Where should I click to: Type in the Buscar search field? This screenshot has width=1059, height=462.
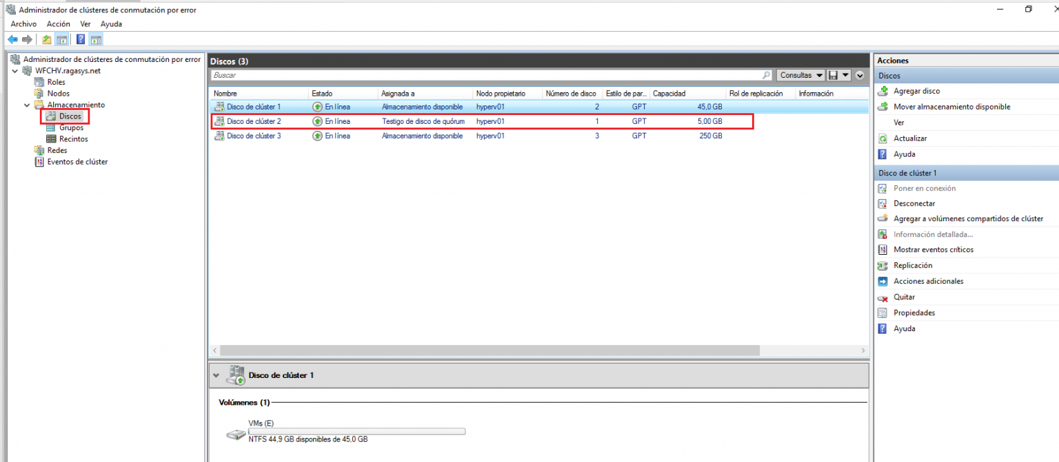(x=483, y=75)
